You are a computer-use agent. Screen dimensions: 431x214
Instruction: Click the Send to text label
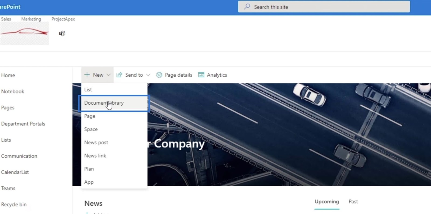tap(134, 75)
